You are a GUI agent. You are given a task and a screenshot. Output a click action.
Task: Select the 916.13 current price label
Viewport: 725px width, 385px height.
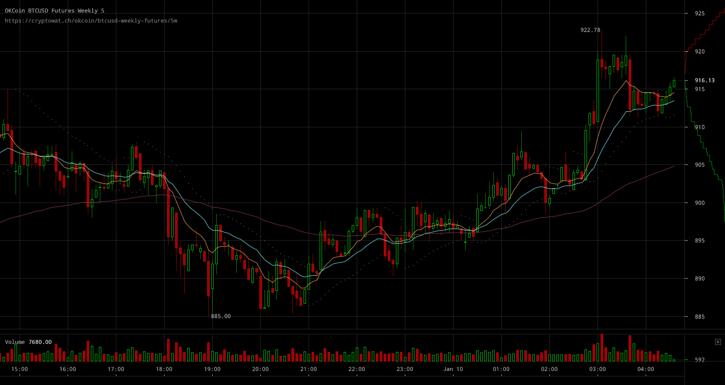tap(704, 80)
